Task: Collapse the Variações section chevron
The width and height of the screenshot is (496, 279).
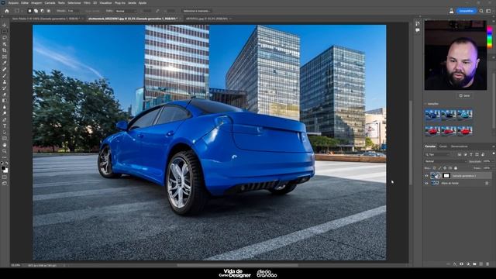Action: click(425, 104)
